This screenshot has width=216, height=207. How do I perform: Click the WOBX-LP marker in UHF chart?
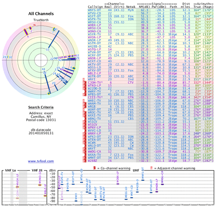[118, 184]
